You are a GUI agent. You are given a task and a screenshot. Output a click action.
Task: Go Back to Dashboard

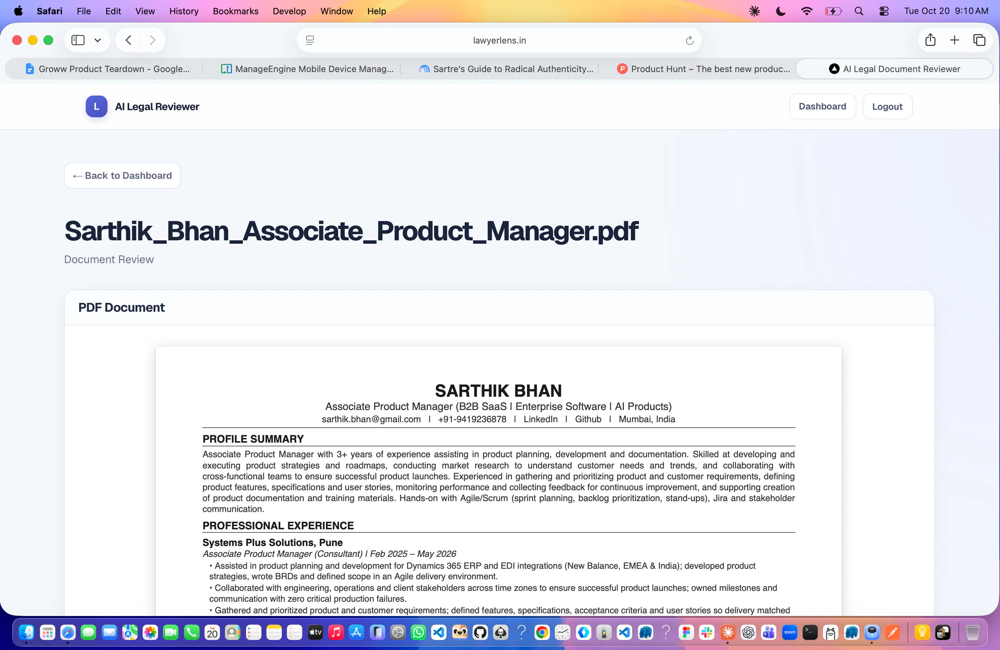pos(122,175)
